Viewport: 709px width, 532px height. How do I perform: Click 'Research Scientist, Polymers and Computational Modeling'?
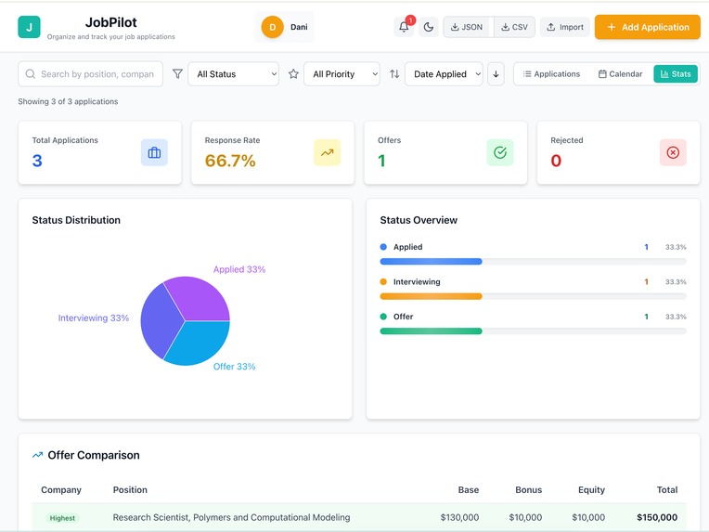(231, 517)
